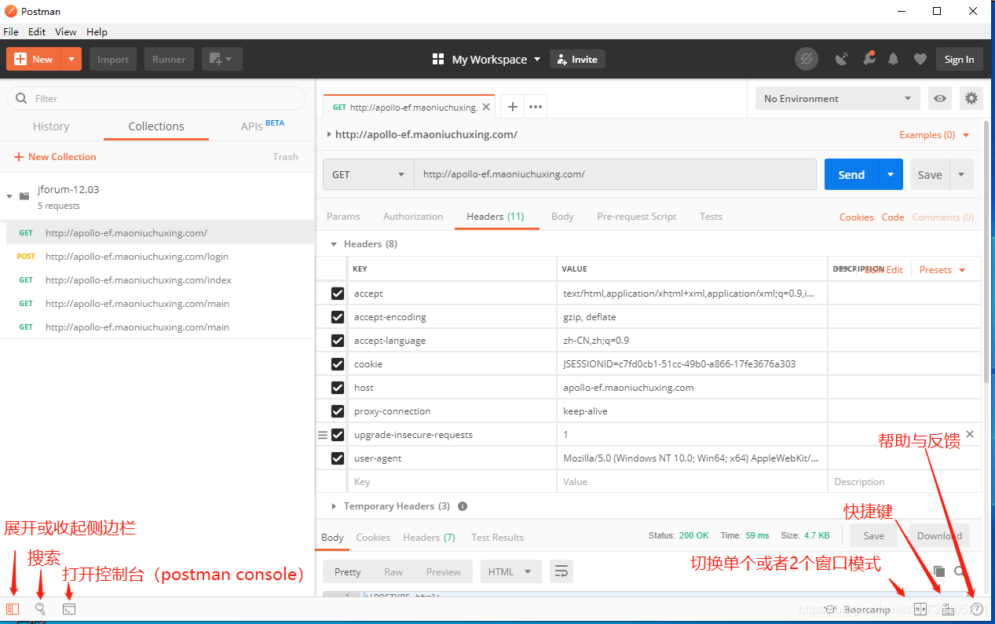Search response body magnifier icon
The width and height of the screenshot is (995, 624).
pos(960,571)
